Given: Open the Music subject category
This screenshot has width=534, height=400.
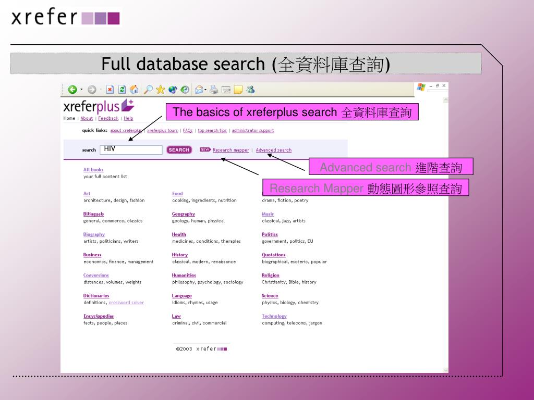Looking at the screenshot, I should coord(268,214).
